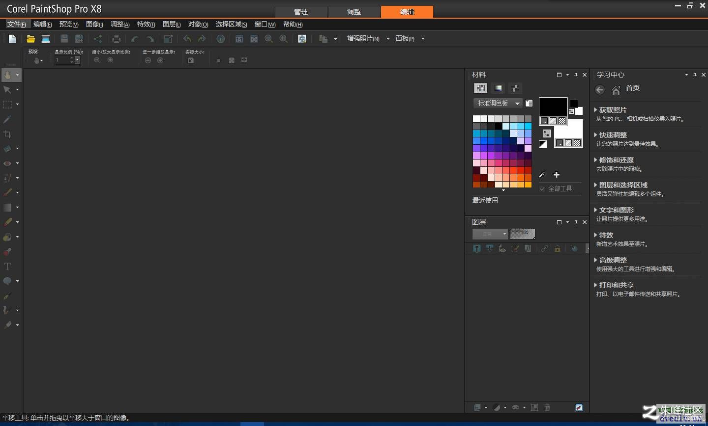
Task: Click the zoom in magnifier icon
Action: coord(283,39)
